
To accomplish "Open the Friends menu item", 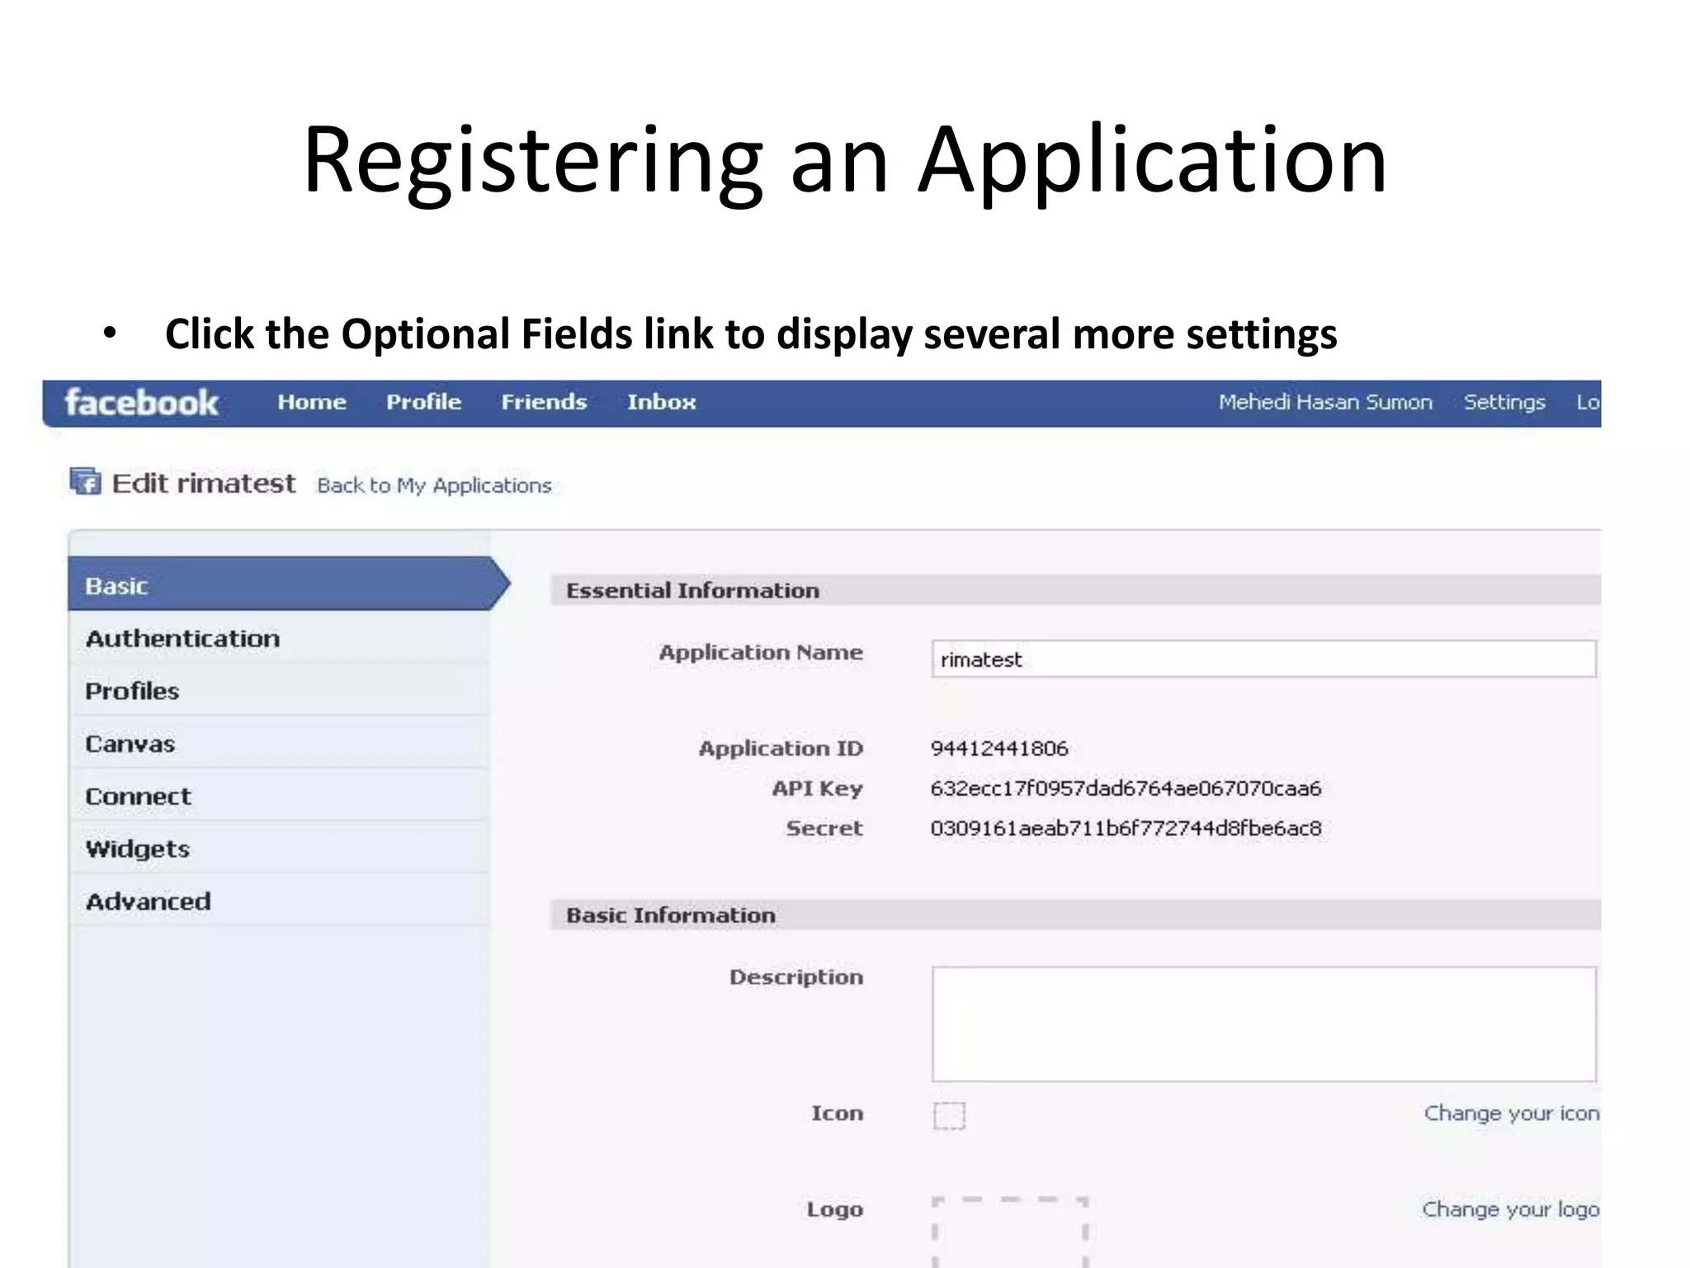I will pos(544,402).
